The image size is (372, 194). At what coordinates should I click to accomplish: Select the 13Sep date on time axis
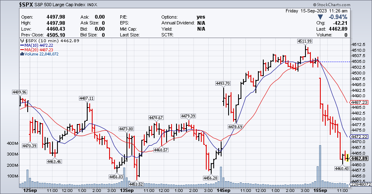tap(126, 191)
